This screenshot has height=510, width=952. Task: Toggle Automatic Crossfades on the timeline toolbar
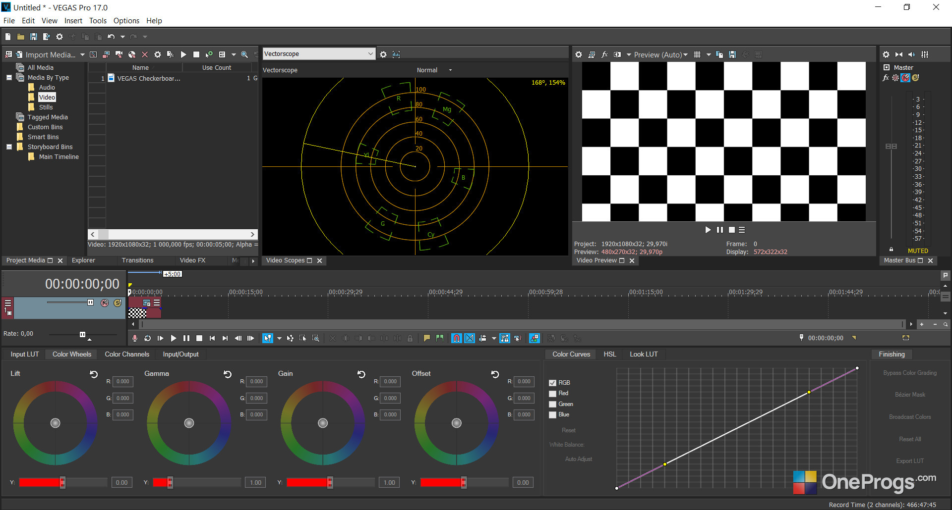click(x=470, y=338)
